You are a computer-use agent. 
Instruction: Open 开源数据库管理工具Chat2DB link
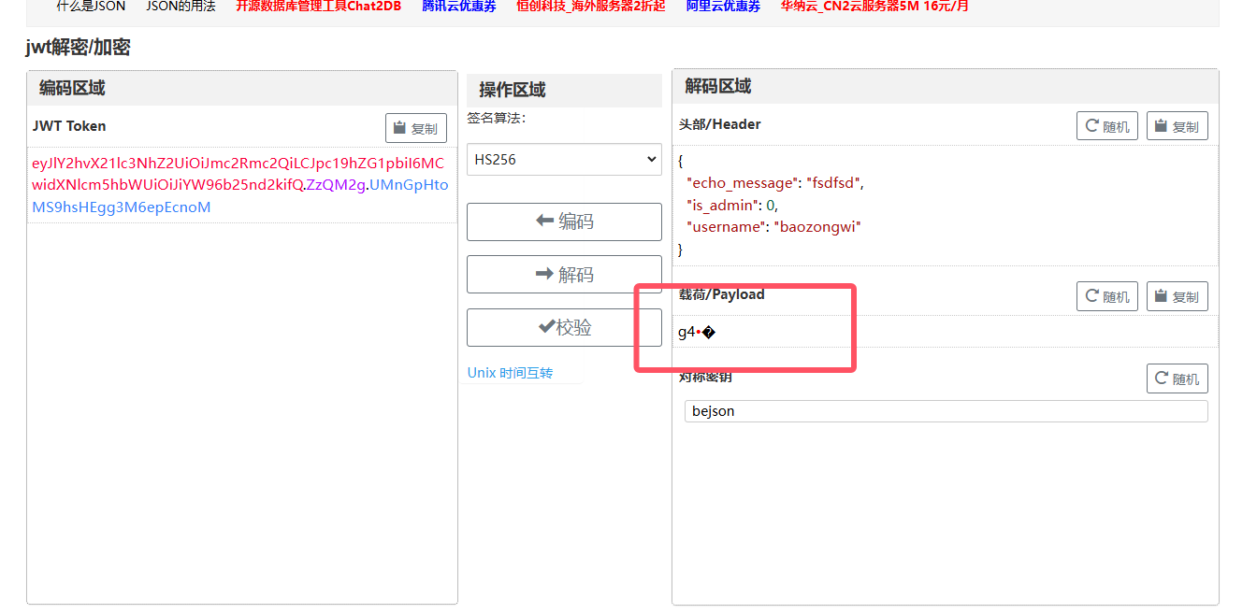coord(318,6)
